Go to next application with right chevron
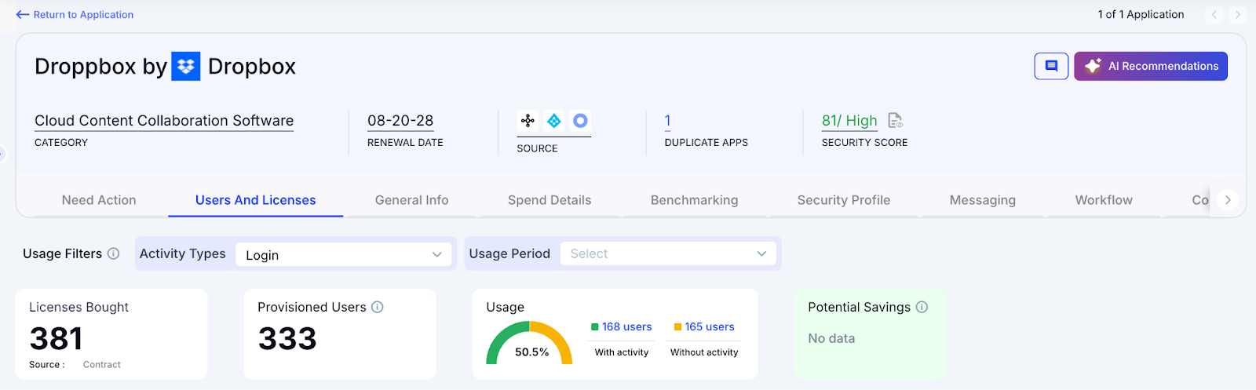Image resolution: width=1256 pixels, height=390 pixels. click(1237, 15)
